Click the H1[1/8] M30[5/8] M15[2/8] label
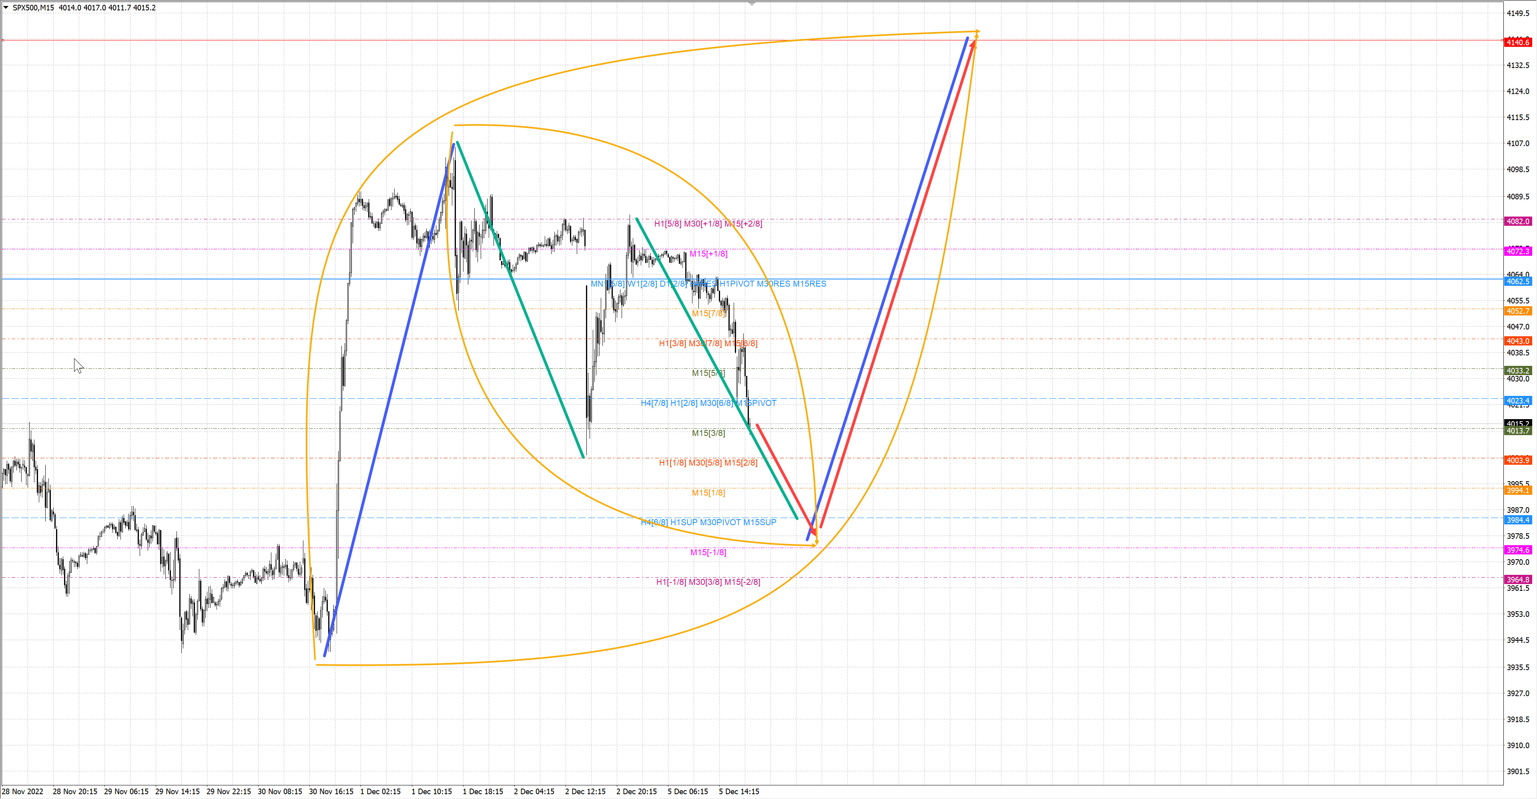 708,463
